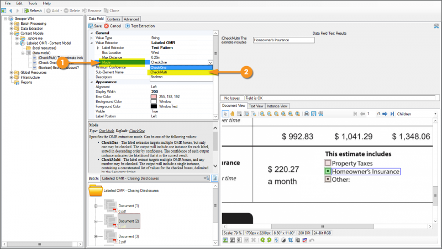
Task: Click the landscape picture icon in bottom toolbar
Action: click(225, 240)
